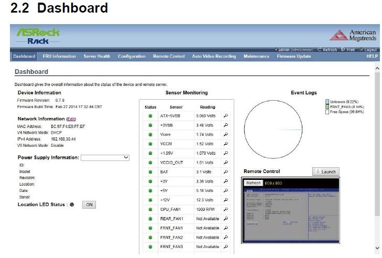Open magnifier for FRNT_FAN1 sensor
Viewport: 382px width, 258px height.
[226, 228]
